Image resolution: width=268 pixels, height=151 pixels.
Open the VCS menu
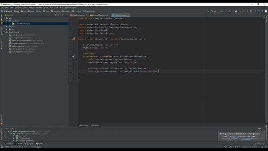point(62,8)
